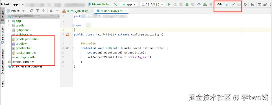Screen dimensions: 272x105
Task: Close the activity_main.xml tab
Action: pos(92,11)
